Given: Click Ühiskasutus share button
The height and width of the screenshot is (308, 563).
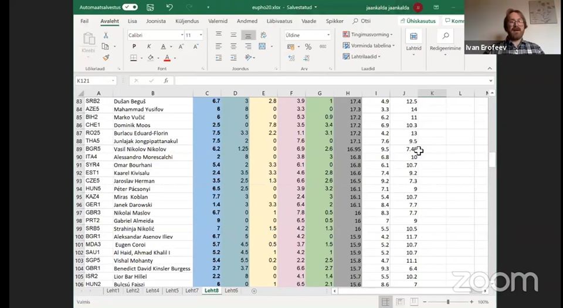Looking at the screenshot, I should 418,21.
